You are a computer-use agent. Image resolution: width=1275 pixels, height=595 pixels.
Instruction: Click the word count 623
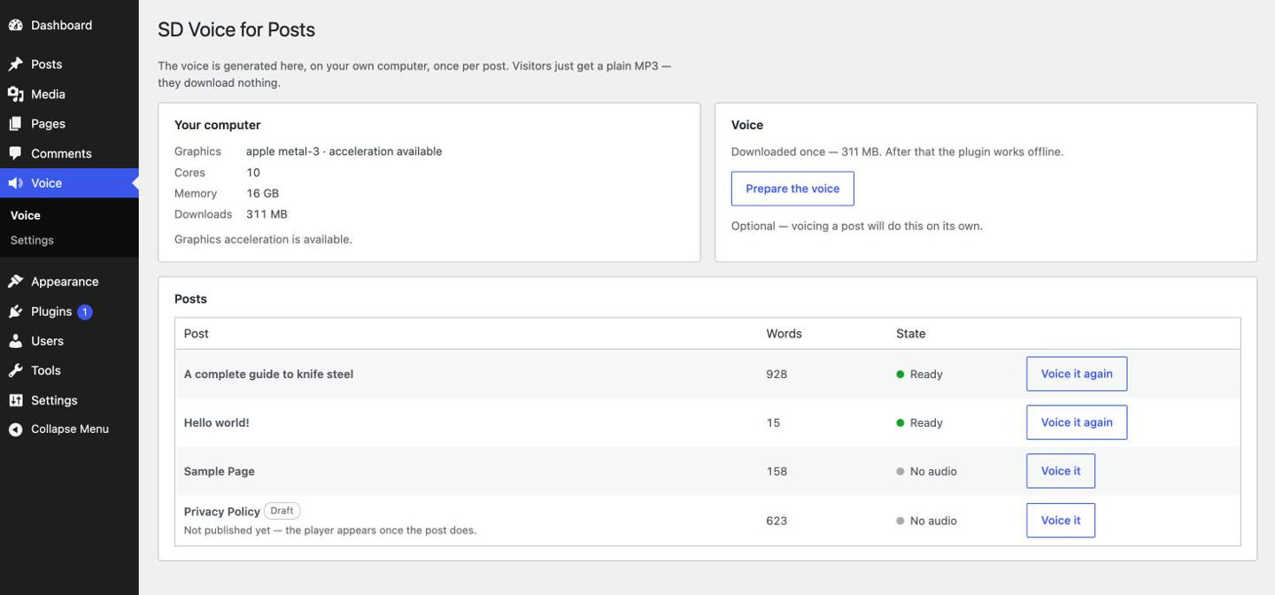(x=777, y=521)
